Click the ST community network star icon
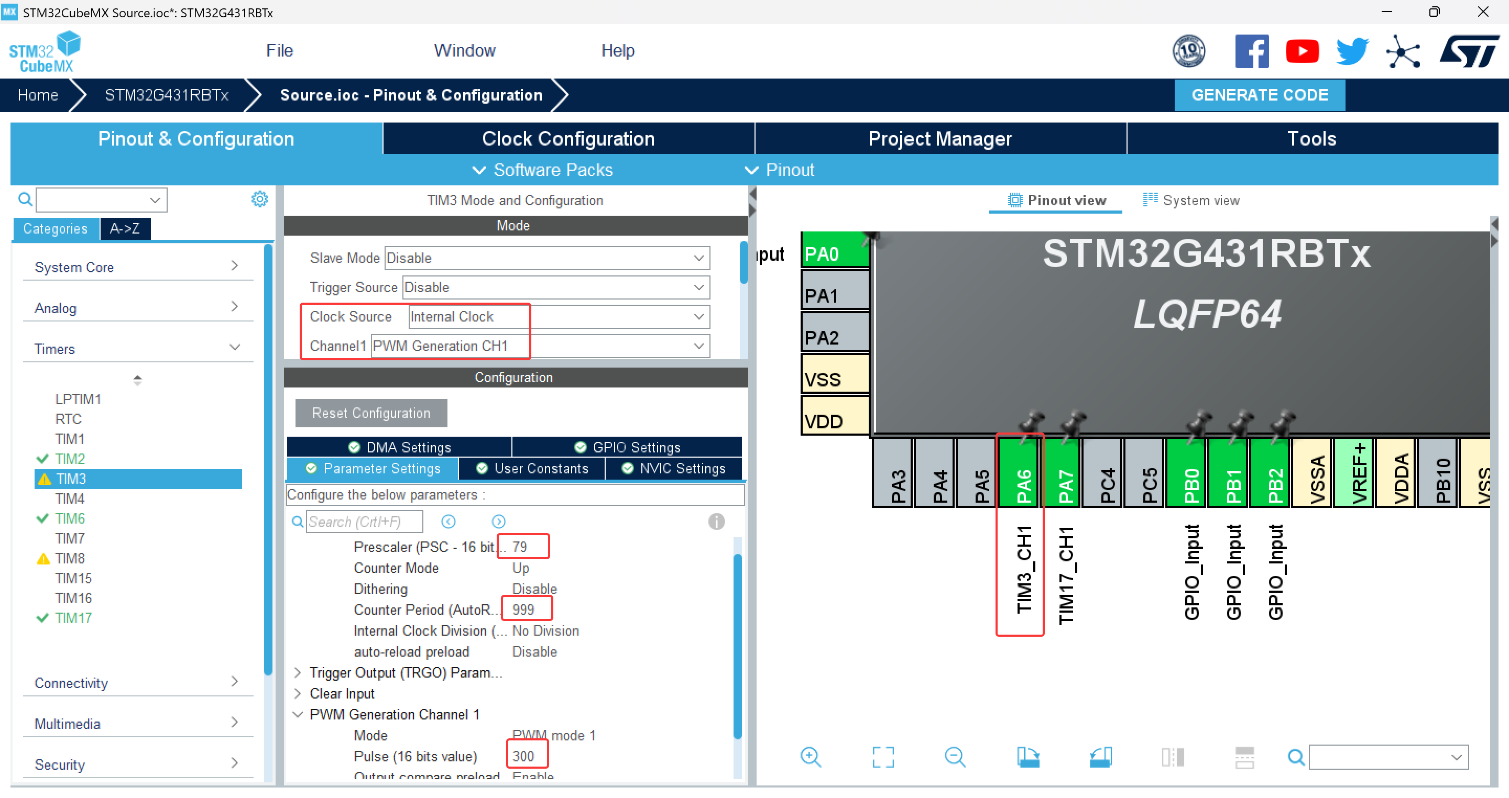 click(1403, 51)
